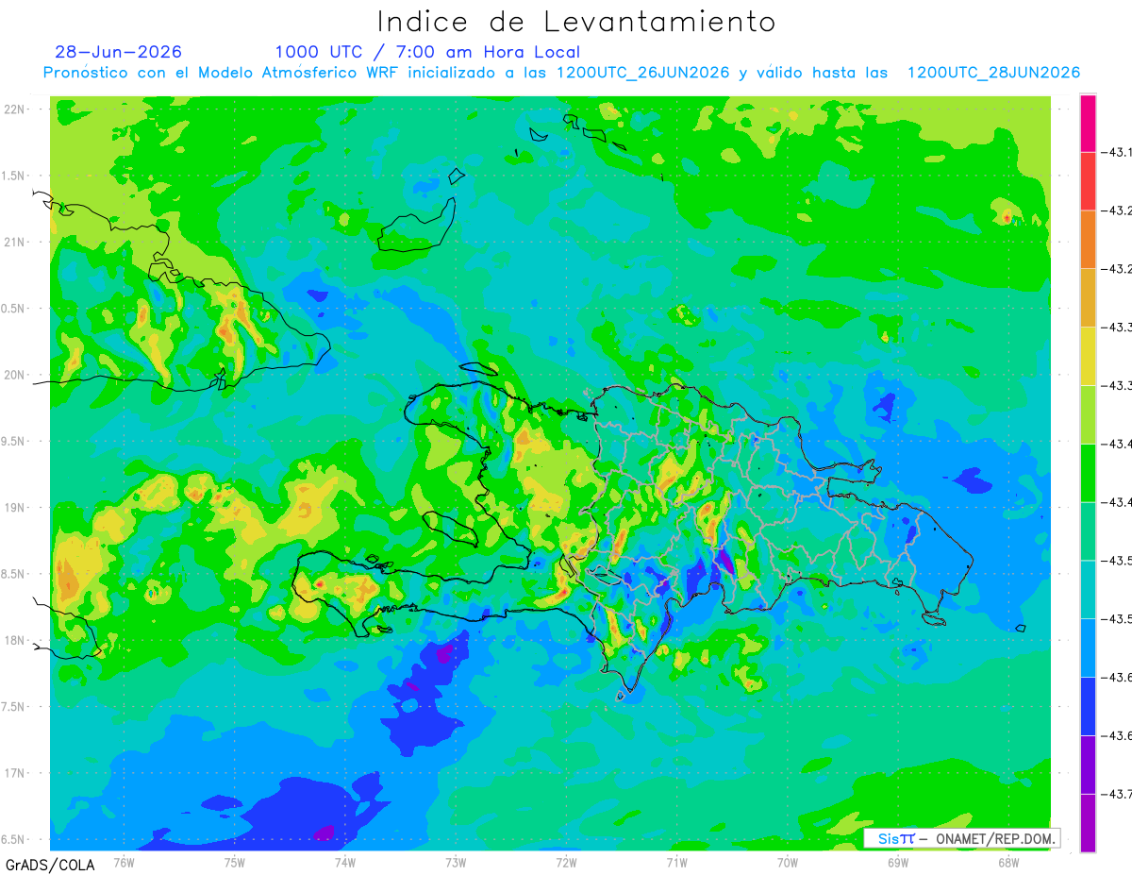This screenshot has width=1132, height=875.
Task: Click the magenta swatch atop the color bar
Action: (x=1088, y=123)
